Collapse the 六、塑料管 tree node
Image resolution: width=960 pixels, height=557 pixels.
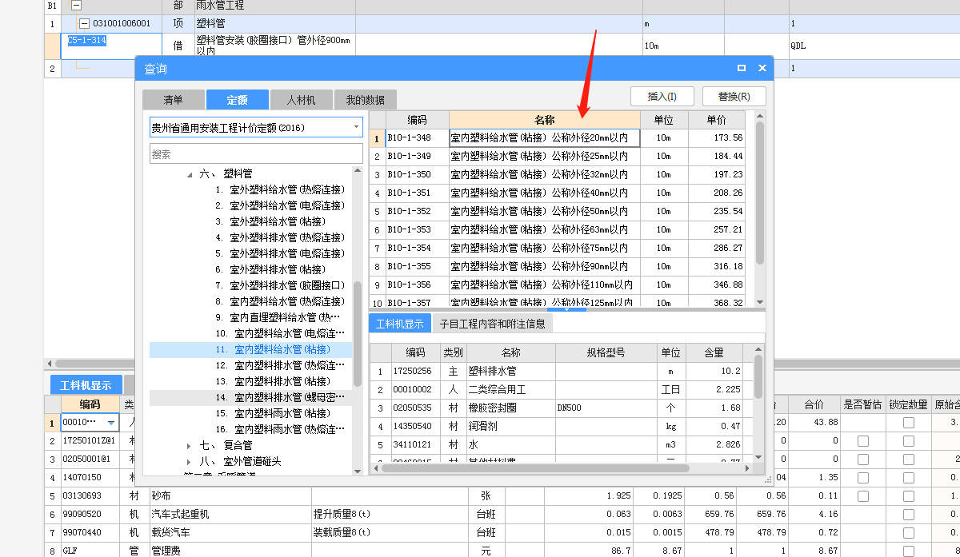tap(190, 173)
